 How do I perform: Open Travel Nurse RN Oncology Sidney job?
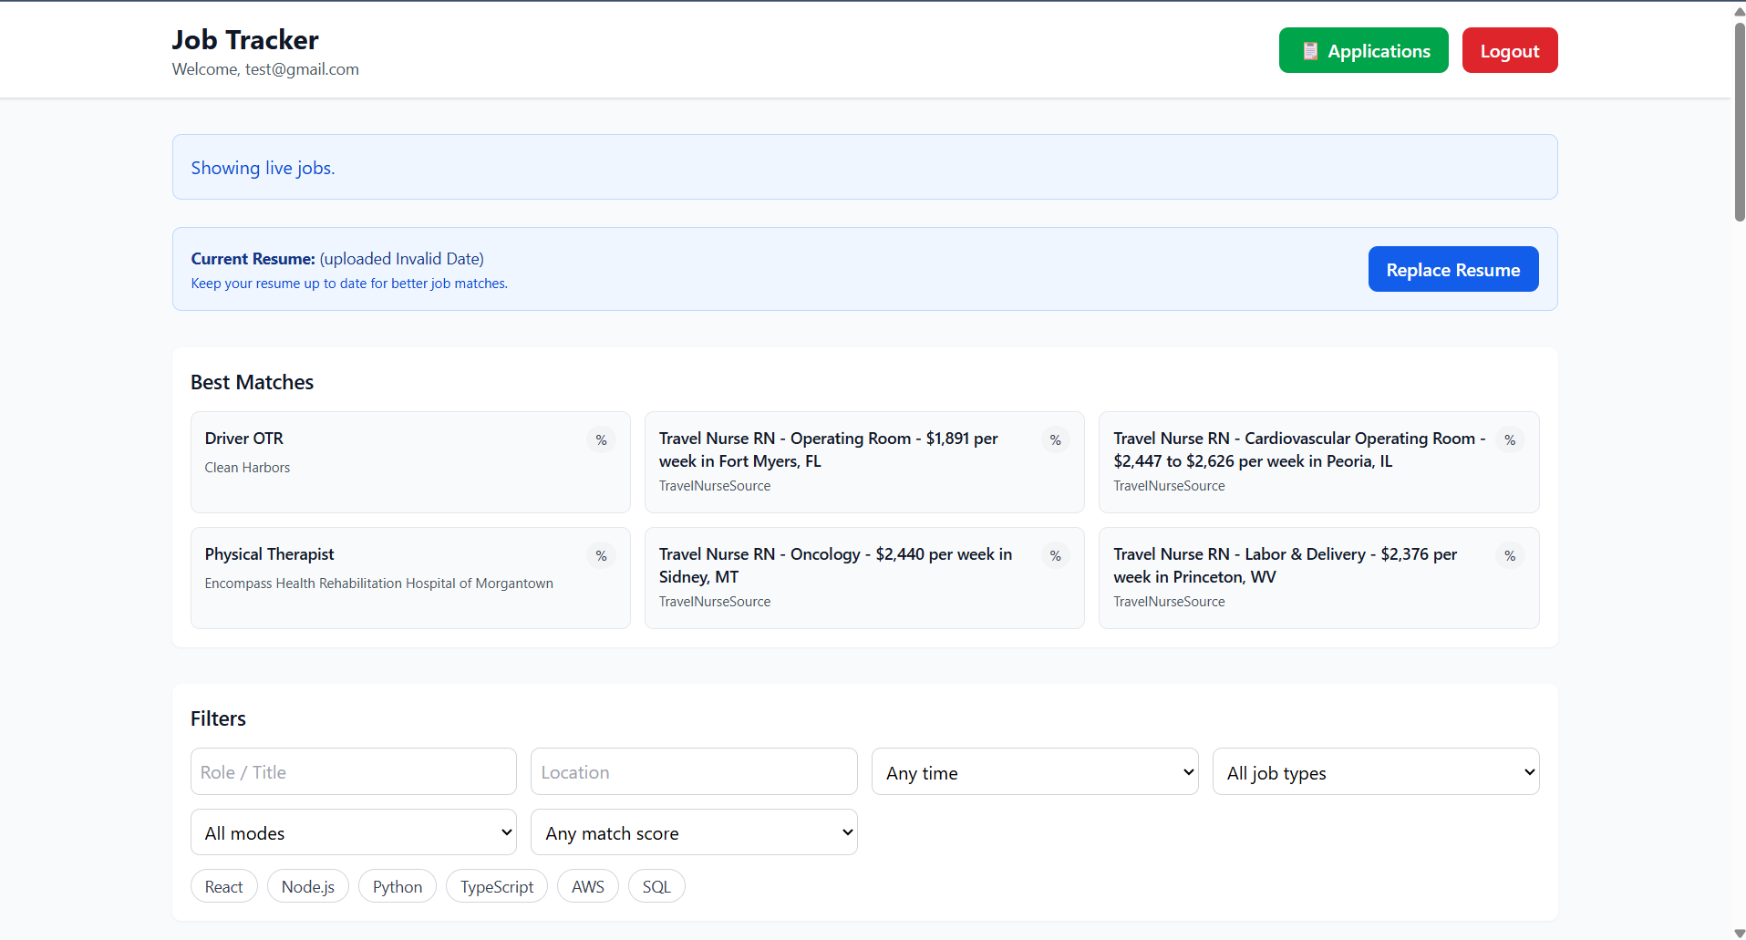pyautogui.click(x=864, y=578)
